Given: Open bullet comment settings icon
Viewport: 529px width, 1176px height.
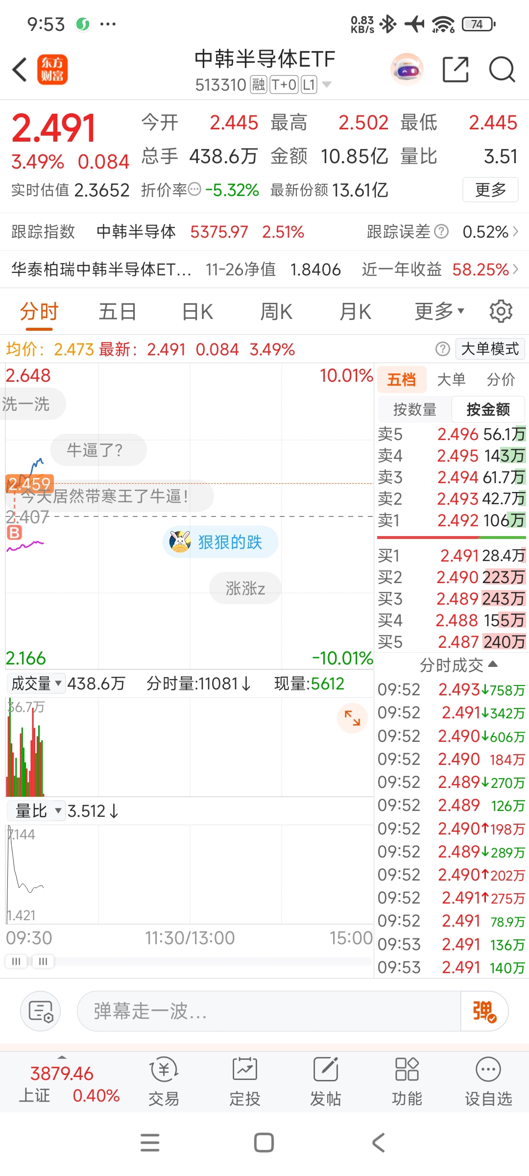Looking at the screenshot, I should [x=40, y=1011].
